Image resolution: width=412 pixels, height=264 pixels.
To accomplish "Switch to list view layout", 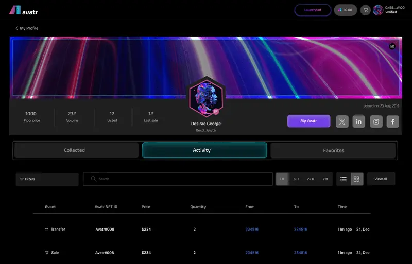I will [344, 179].
